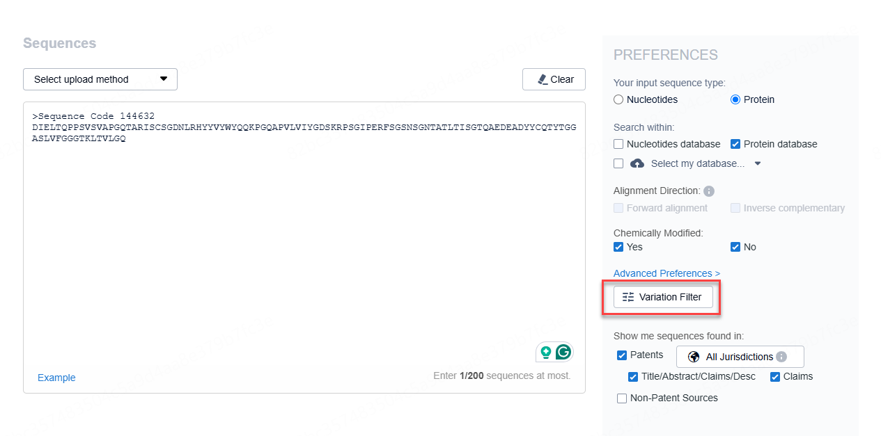Image resolution: width=881 pixels, height=436 pixels.
Task: Enable the Nucleotides database checkbox
Action: tap(618, 144)
